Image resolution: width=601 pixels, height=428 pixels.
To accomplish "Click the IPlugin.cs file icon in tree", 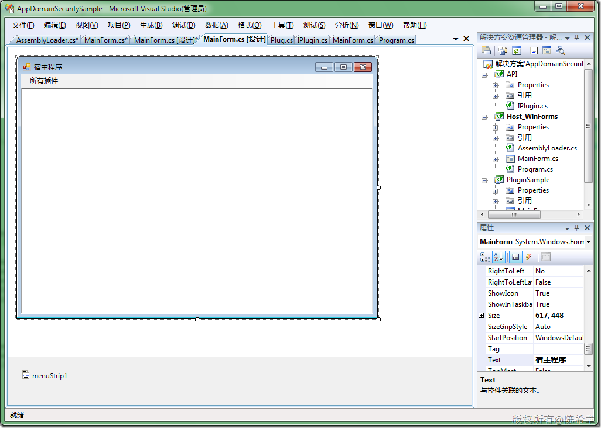I will click(510, 106).
